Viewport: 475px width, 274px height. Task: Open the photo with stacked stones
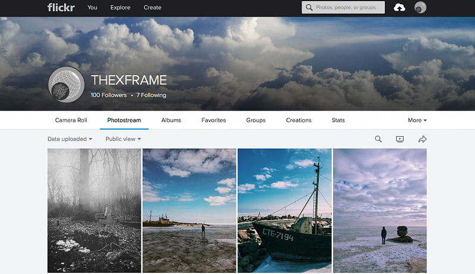click(380, 211)
